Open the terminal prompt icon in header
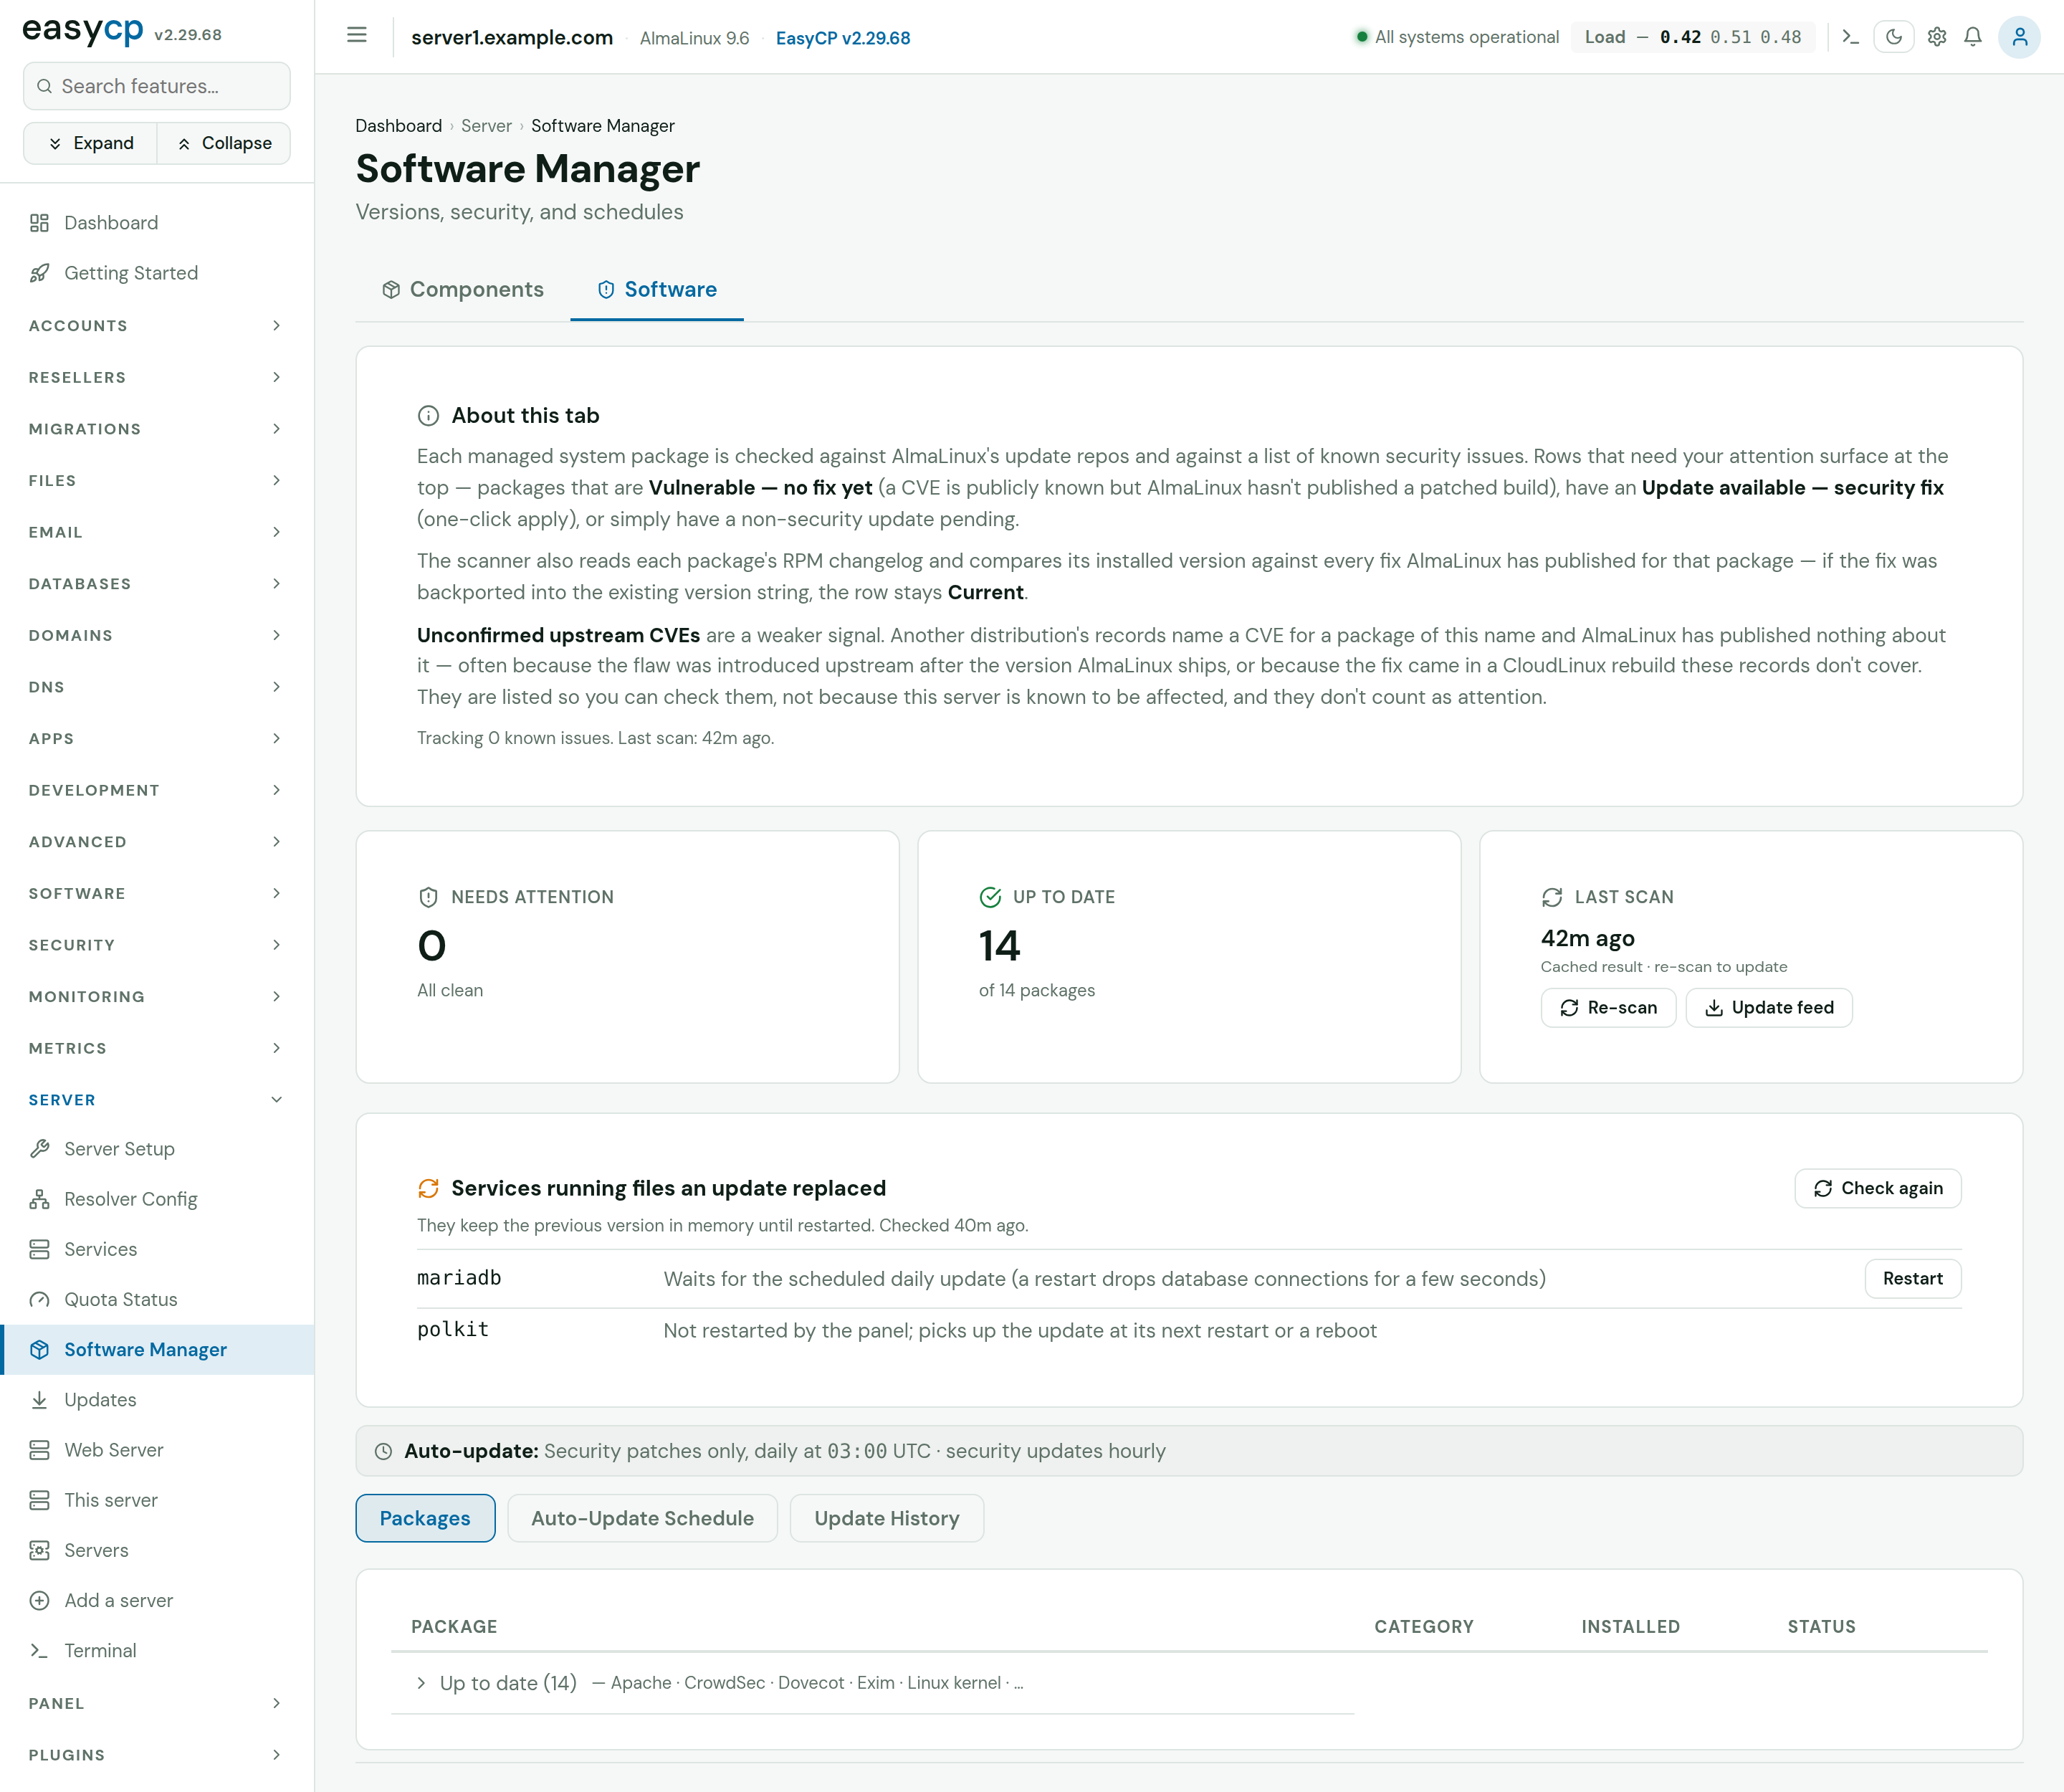Image resolution: width=2064 pixels, height=1792 pixels. point(1850,37)
